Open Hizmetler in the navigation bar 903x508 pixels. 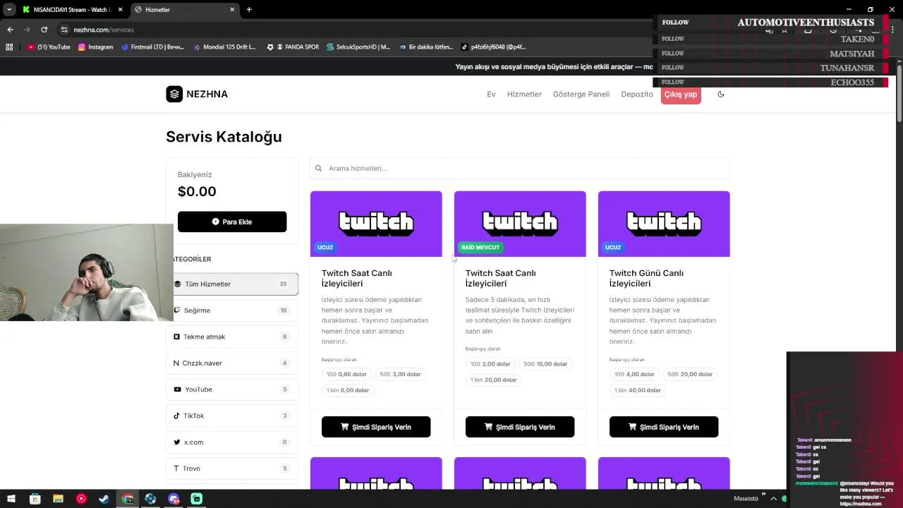coord(524,94)
